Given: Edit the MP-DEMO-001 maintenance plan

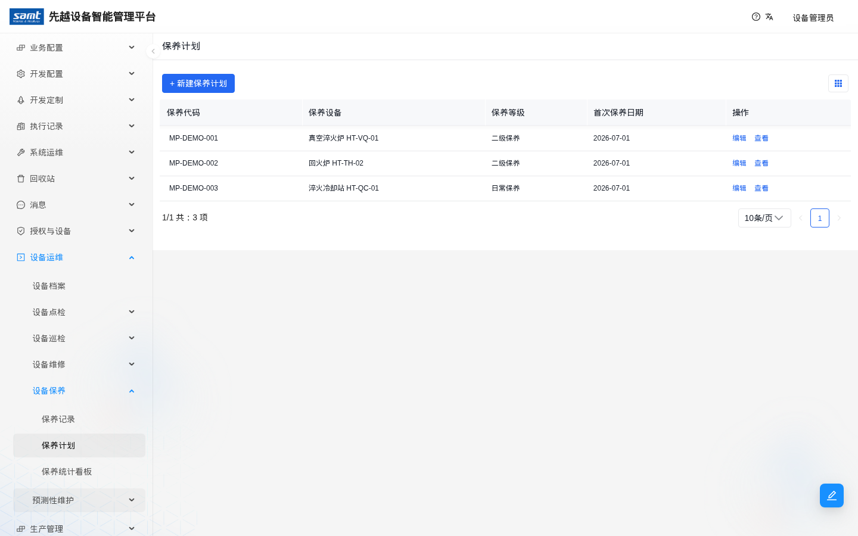Looking at the screenshot, I should point(739,138).
